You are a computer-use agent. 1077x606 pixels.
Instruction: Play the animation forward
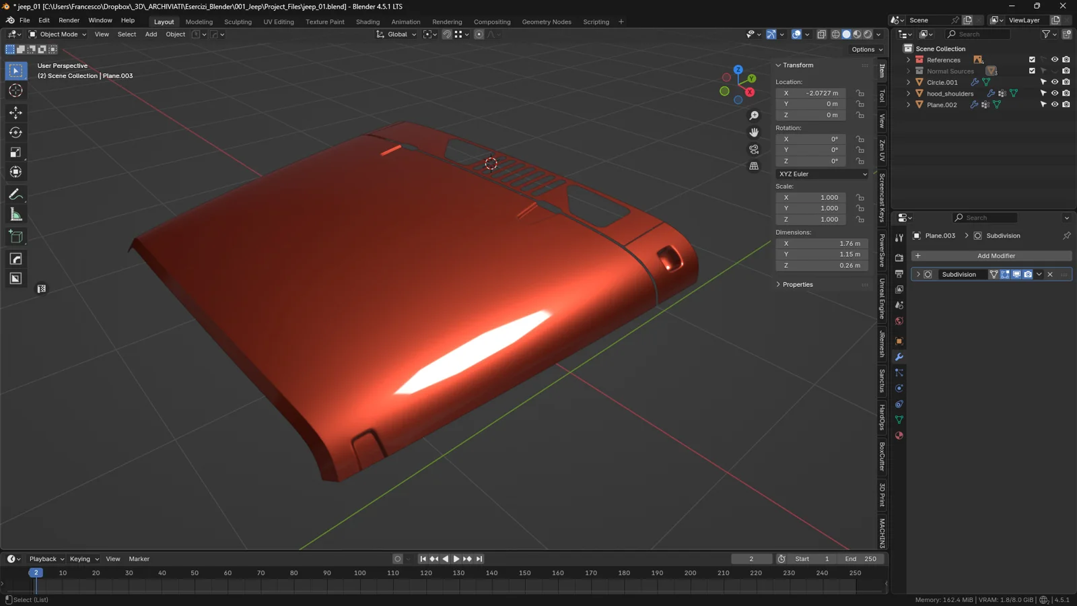pyautogui.click(x=456, y=559)
